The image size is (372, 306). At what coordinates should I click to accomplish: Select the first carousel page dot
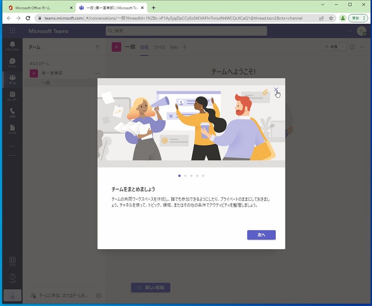point(179,176)
